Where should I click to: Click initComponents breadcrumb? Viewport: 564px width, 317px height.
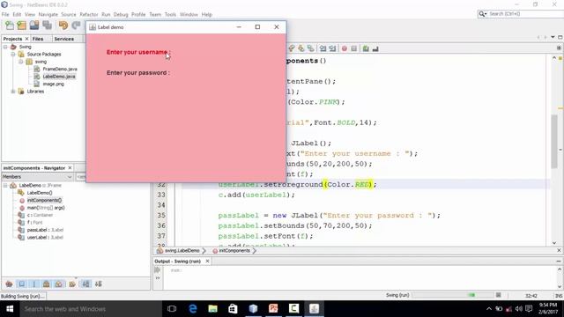point(234,250)
